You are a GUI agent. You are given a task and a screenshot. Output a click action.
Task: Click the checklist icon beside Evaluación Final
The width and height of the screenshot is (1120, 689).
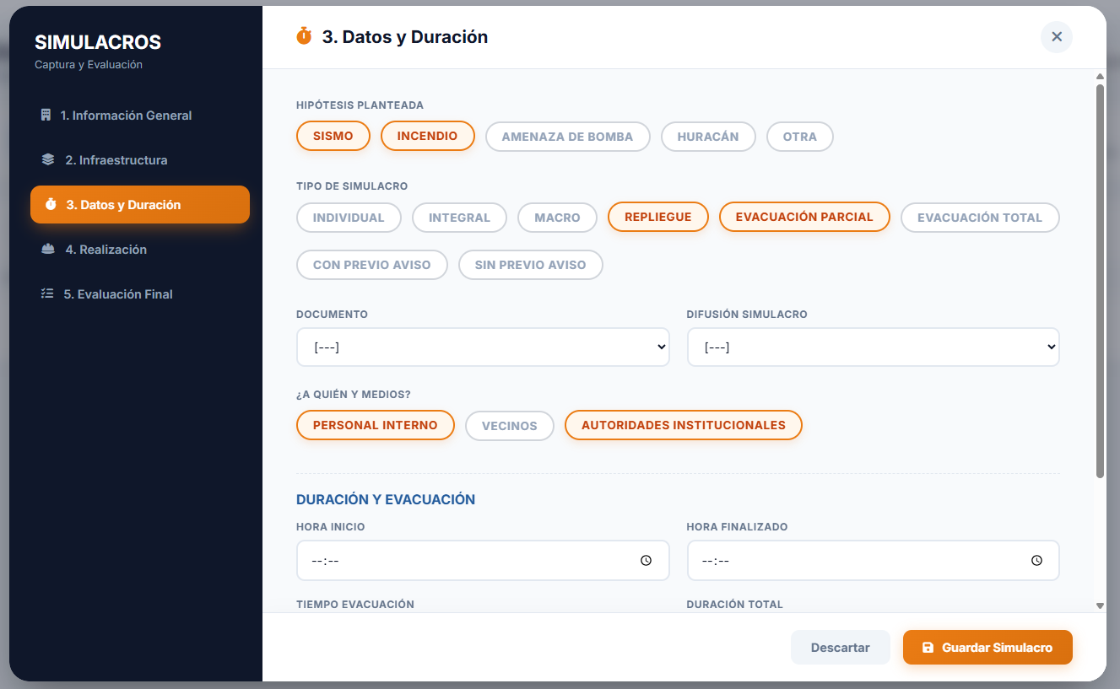tap(47, 293)
